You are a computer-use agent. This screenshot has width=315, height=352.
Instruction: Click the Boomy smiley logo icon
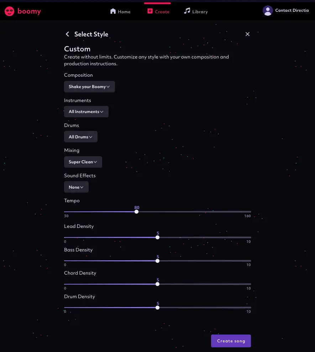click(x=9, y=11)
